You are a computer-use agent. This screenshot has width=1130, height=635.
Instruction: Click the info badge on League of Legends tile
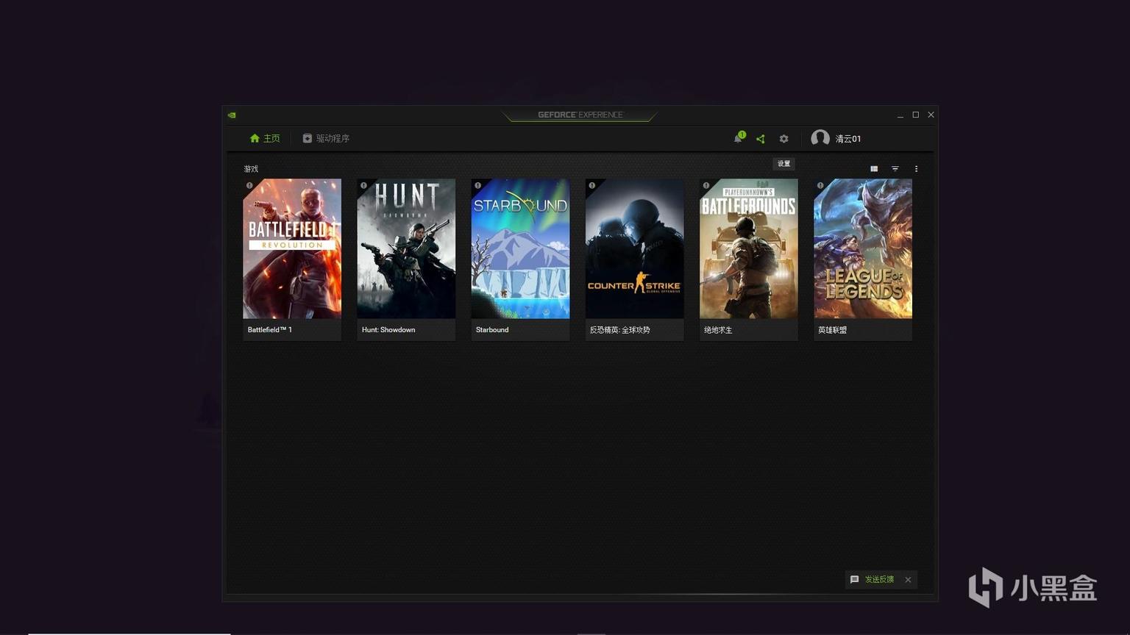(820, 185)
